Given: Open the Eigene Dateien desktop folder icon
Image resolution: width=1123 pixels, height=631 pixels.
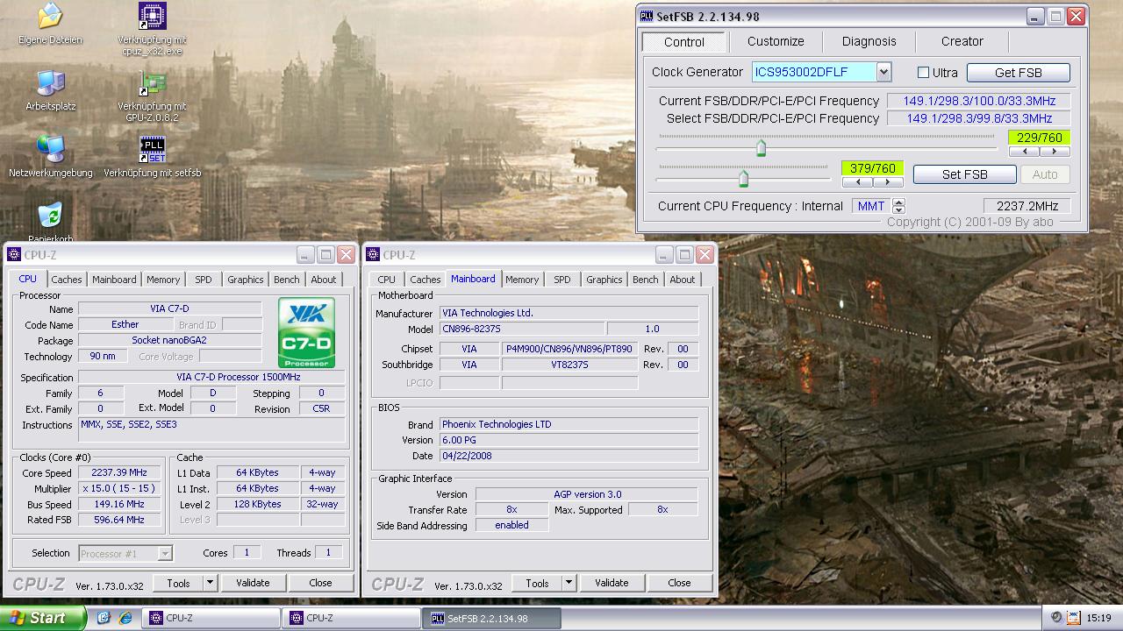Looking at the screenshot, I should click(50, 16).
